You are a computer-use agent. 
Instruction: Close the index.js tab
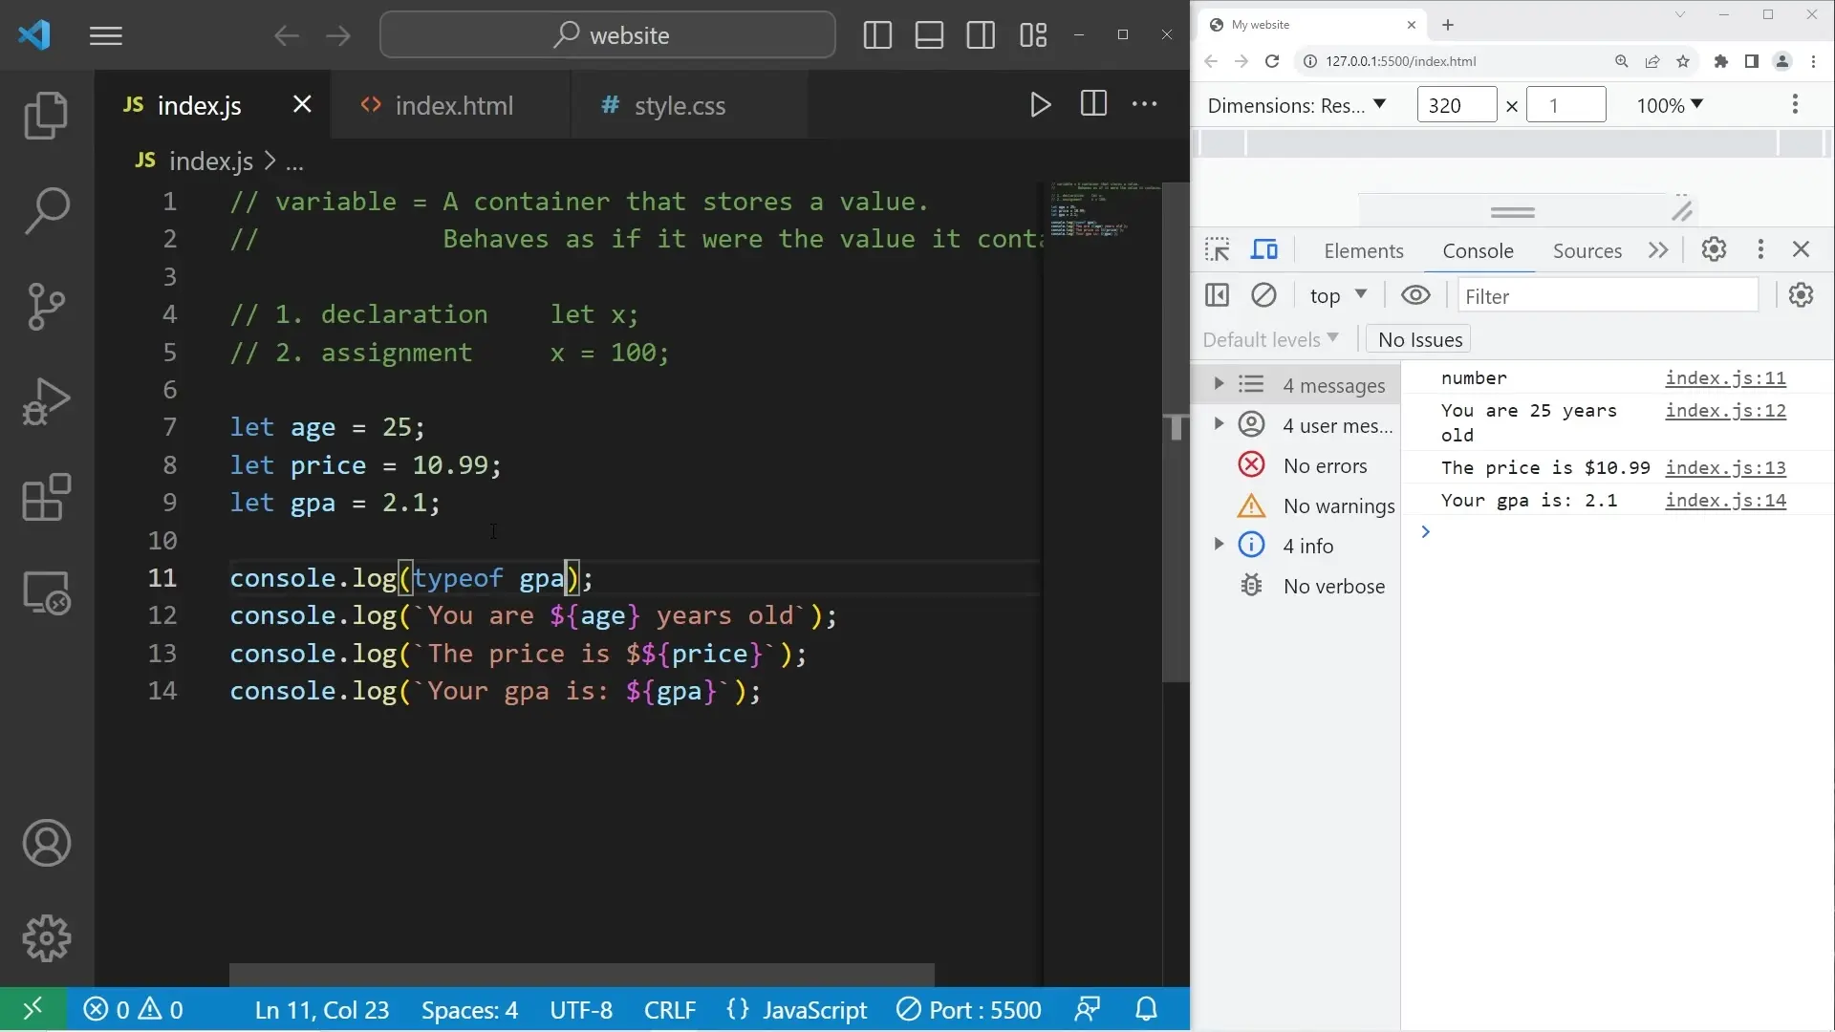pos(302,104)
